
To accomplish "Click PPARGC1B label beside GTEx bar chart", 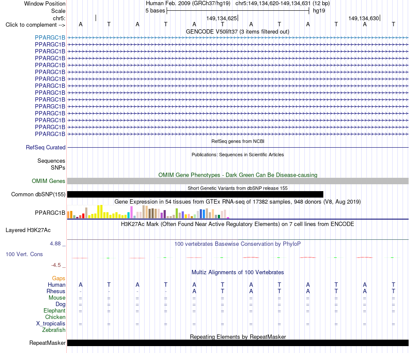I will tap(50, 213).
